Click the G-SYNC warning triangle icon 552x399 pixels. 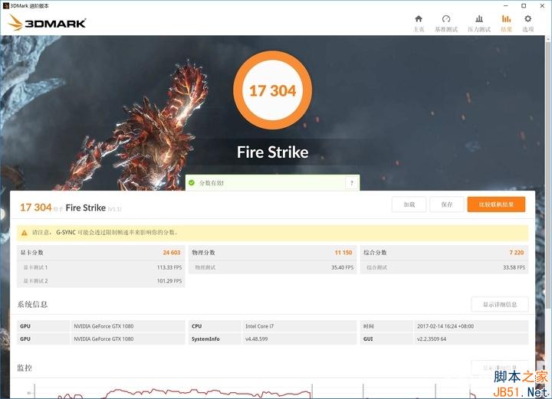pos(25,233)
